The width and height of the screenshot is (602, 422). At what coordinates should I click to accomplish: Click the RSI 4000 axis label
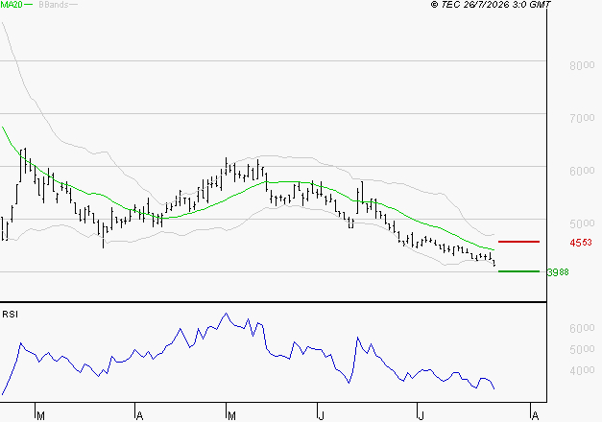coord(582,370)
